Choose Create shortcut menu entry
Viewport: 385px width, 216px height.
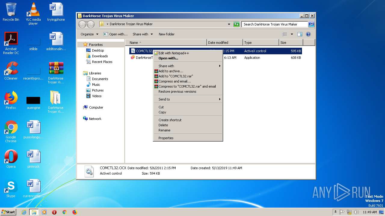188,120
